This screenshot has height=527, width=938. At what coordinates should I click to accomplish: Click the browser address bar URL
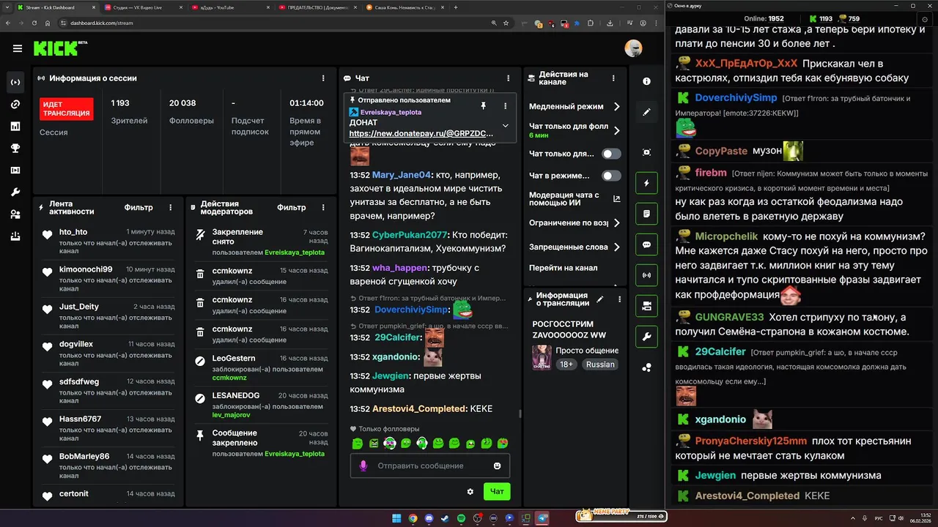102,23
